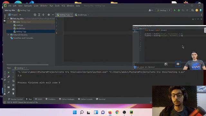206x116 pixels.
Task: Go to next highlighted error arrow
Action: [x=201, y=19]
